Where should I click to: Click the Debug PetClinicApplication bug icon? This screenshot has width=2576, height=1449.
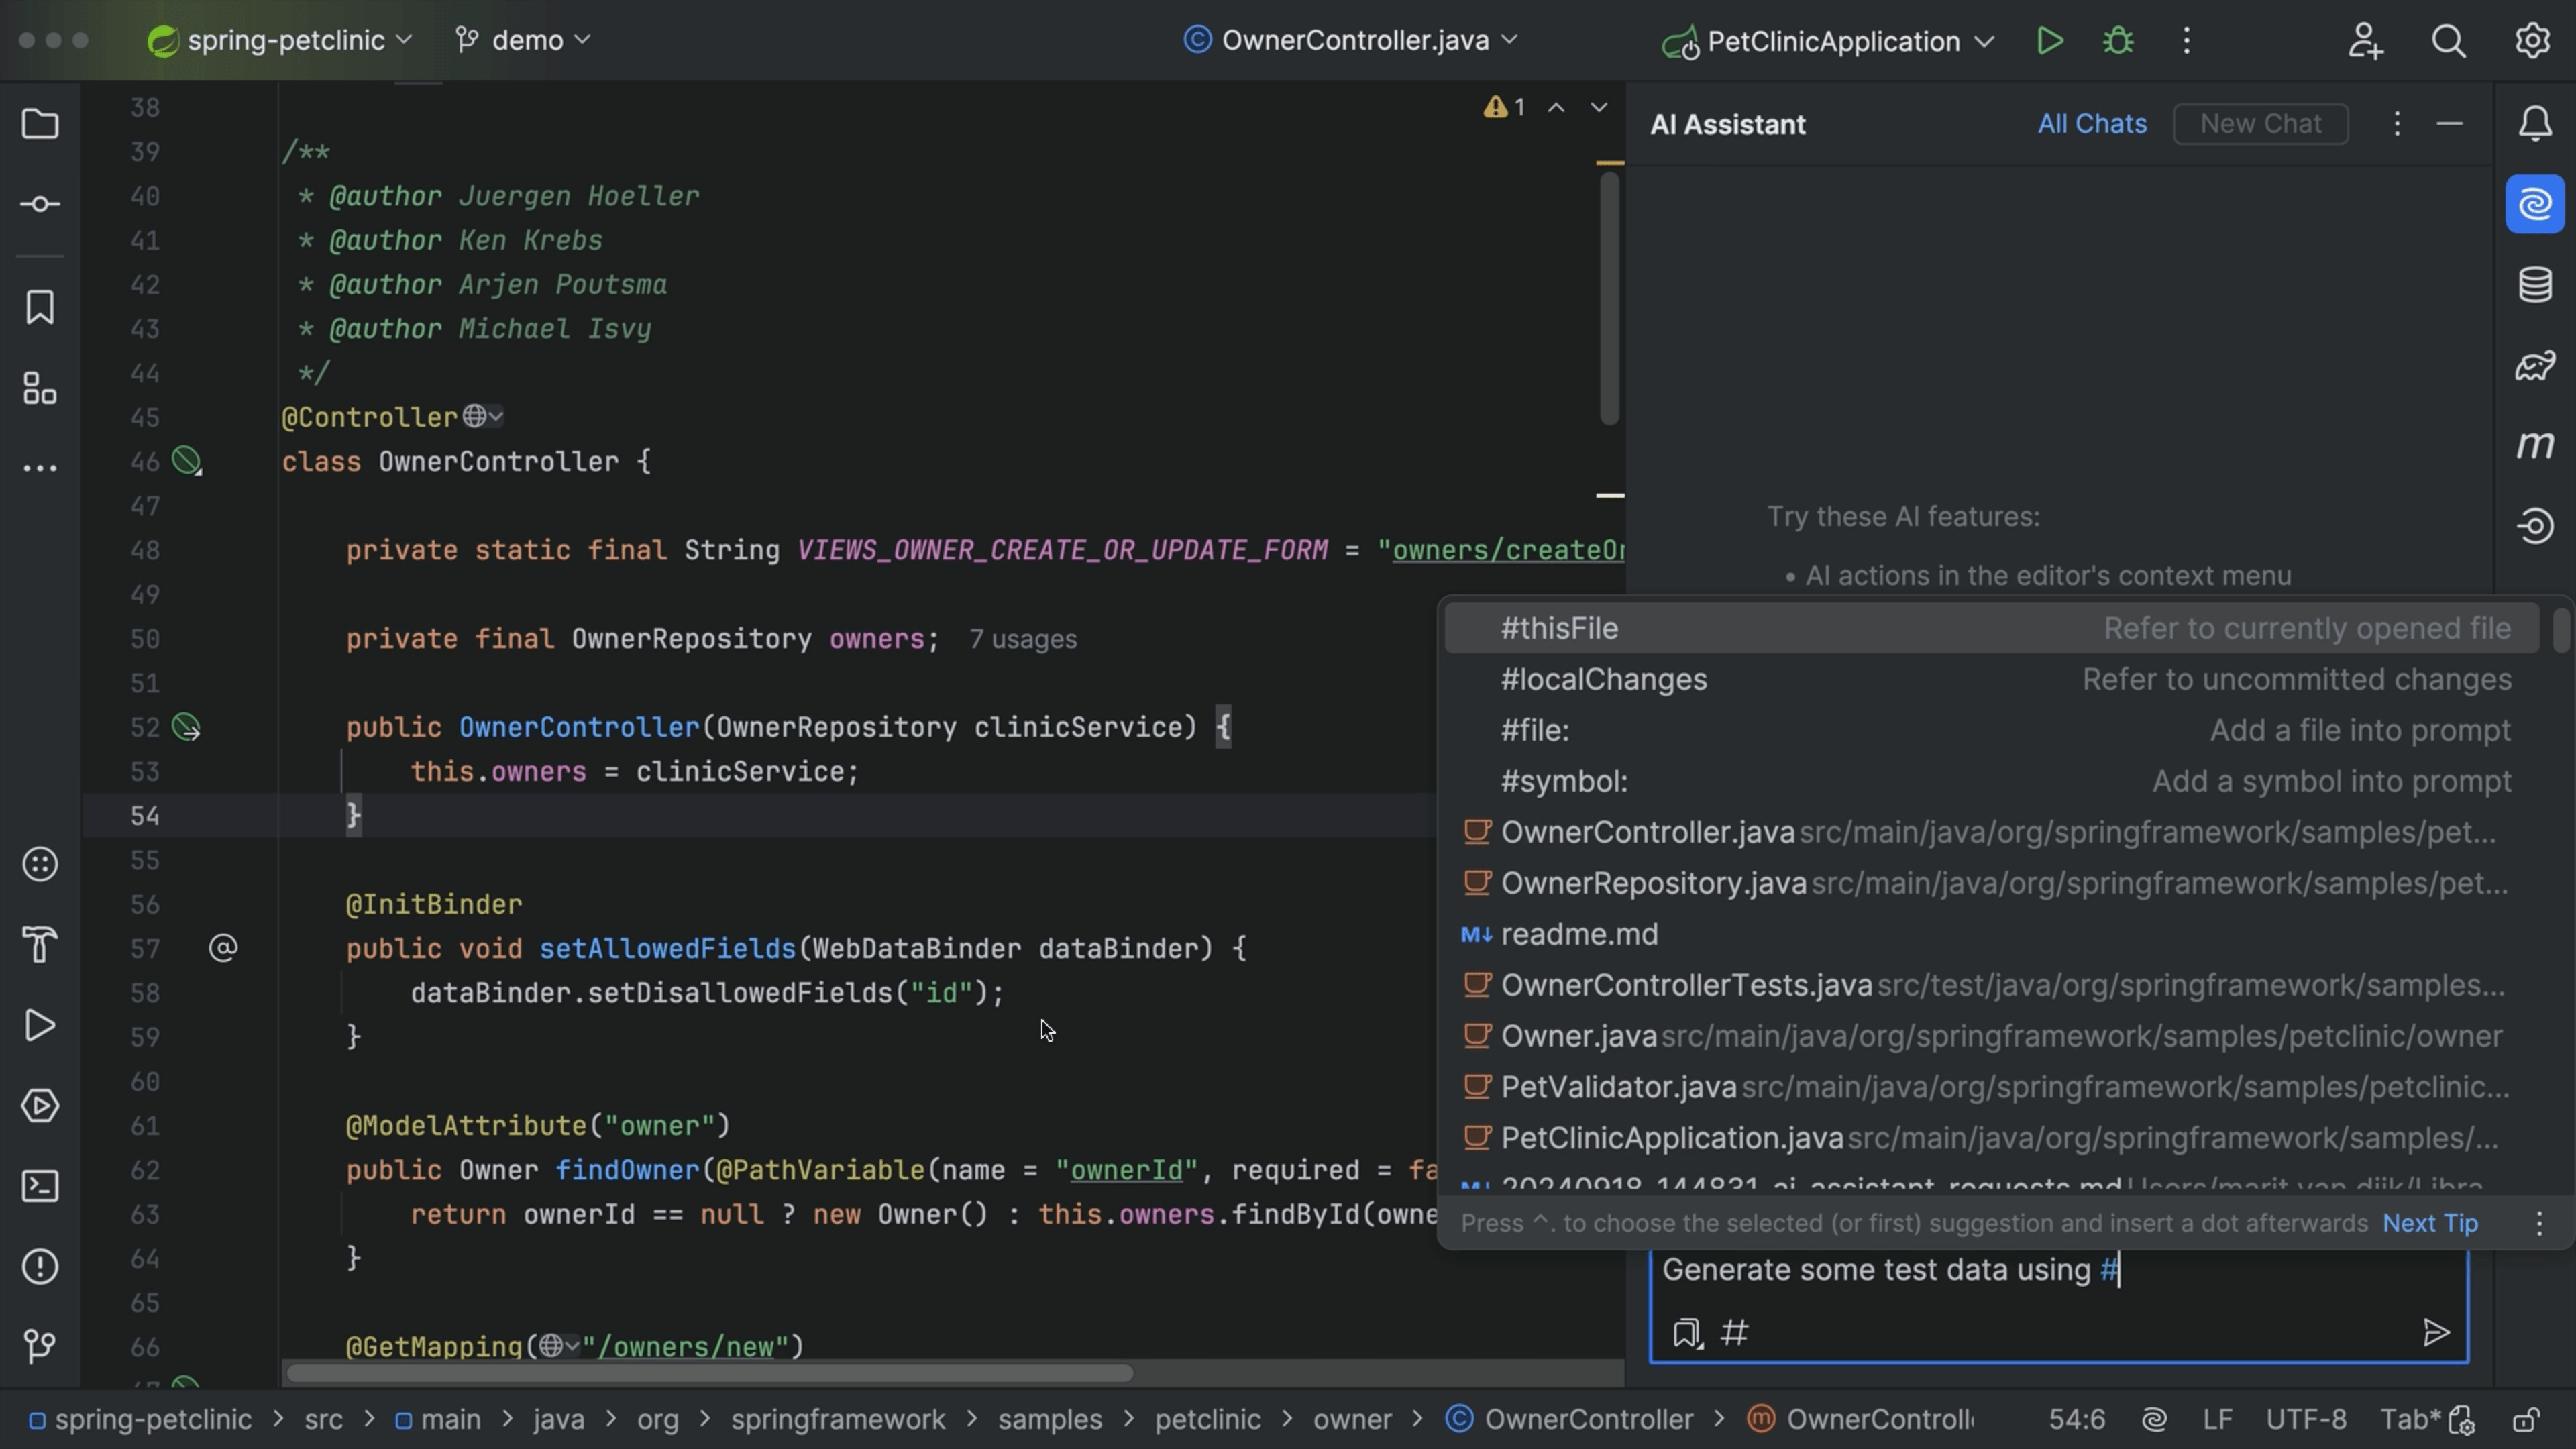(2118, 41)
